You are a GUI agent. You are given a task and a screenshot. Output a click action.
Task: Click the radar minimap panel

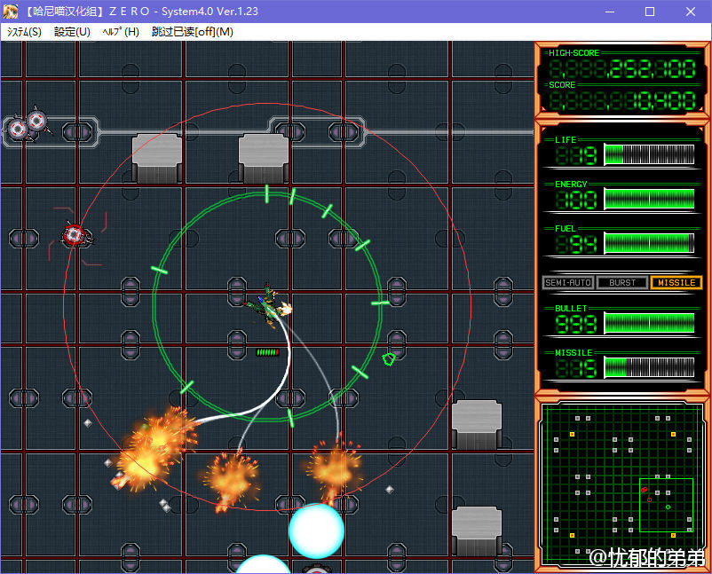click(x=621, y=484)
